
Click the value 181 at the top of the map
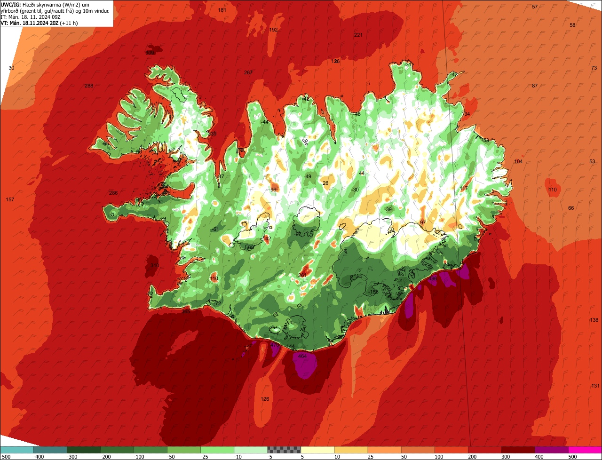click(222, 10)
